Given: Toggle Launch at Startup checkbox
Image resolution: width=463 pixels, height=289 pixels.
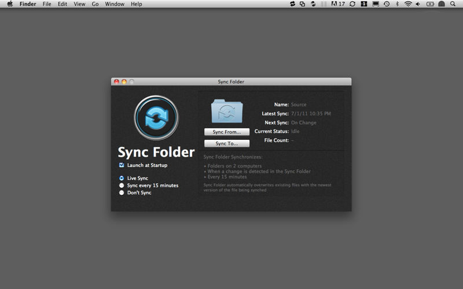Looking at the screenshot, I should point(122,165).
